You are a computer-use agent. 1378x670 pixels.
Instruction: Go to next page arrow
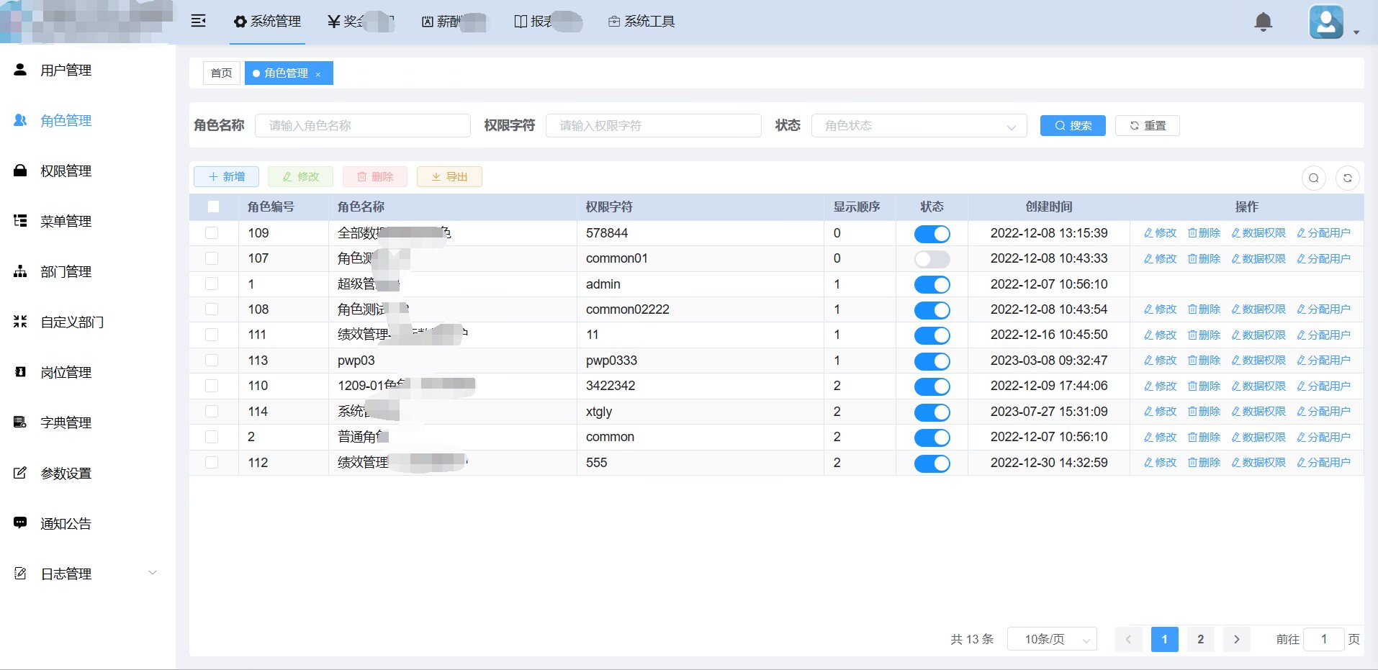click(1237, 639)
